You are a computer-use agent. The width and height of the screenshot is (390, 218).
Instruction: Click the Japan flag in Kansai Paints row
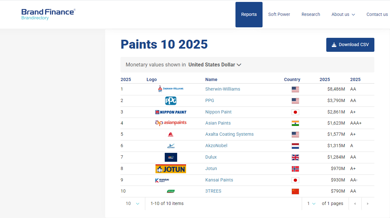[x=295, y=180]
